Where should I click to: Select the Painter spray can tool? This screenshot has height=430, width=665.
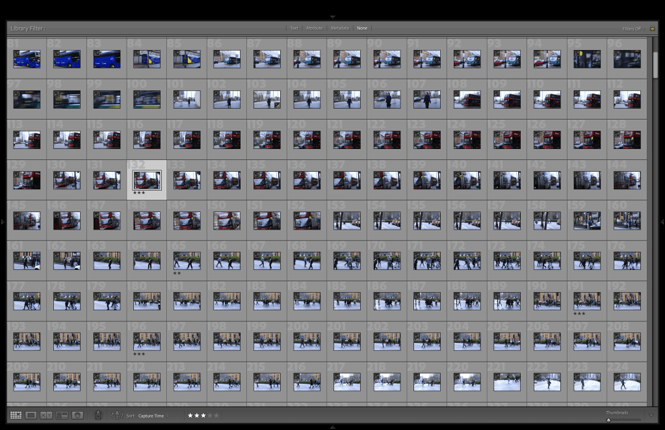[98, 414]
